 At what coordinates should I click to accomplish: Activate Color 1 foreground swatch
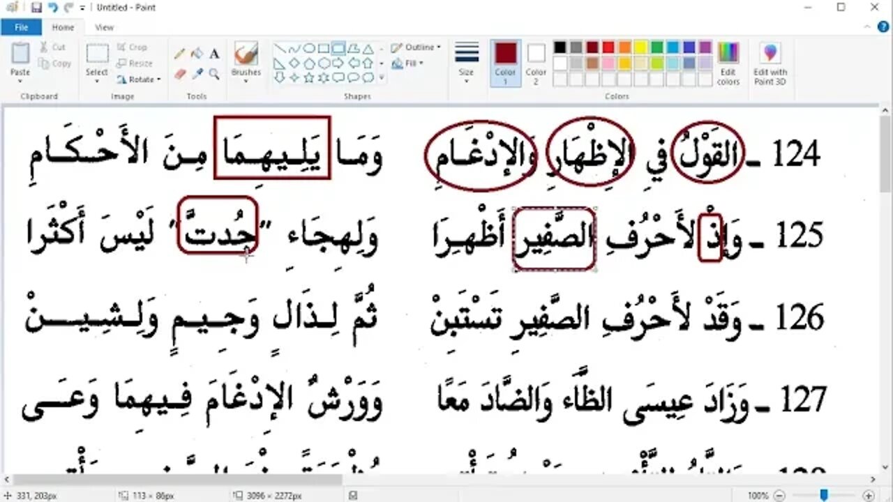pos(505,63)
